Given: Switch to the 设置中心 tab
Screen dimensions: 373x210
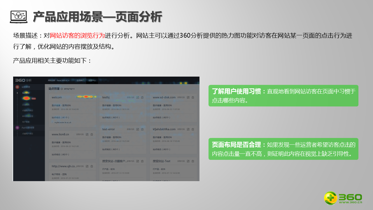Looking at the screenshot, I should pyautogui.click(x=92, y=80).
